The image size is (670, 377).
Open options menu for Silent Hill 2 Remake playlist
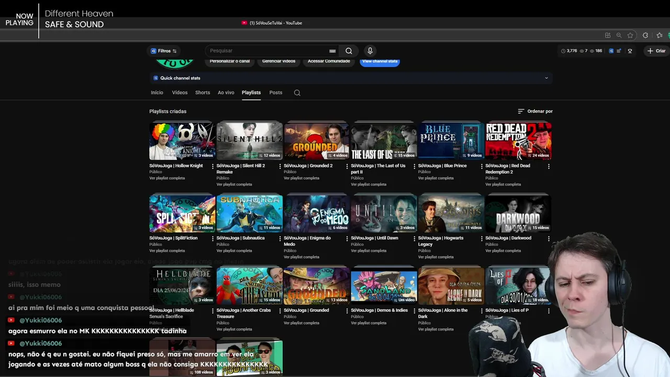coord(280,166)
